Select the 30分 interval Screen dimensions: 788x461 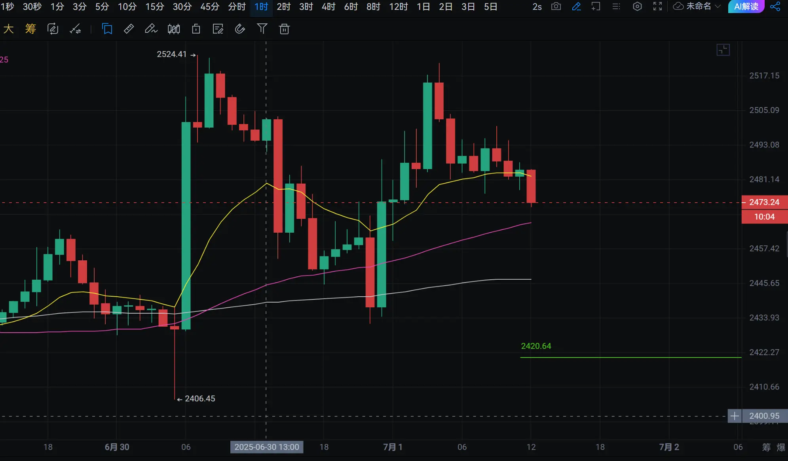(182, 7)
